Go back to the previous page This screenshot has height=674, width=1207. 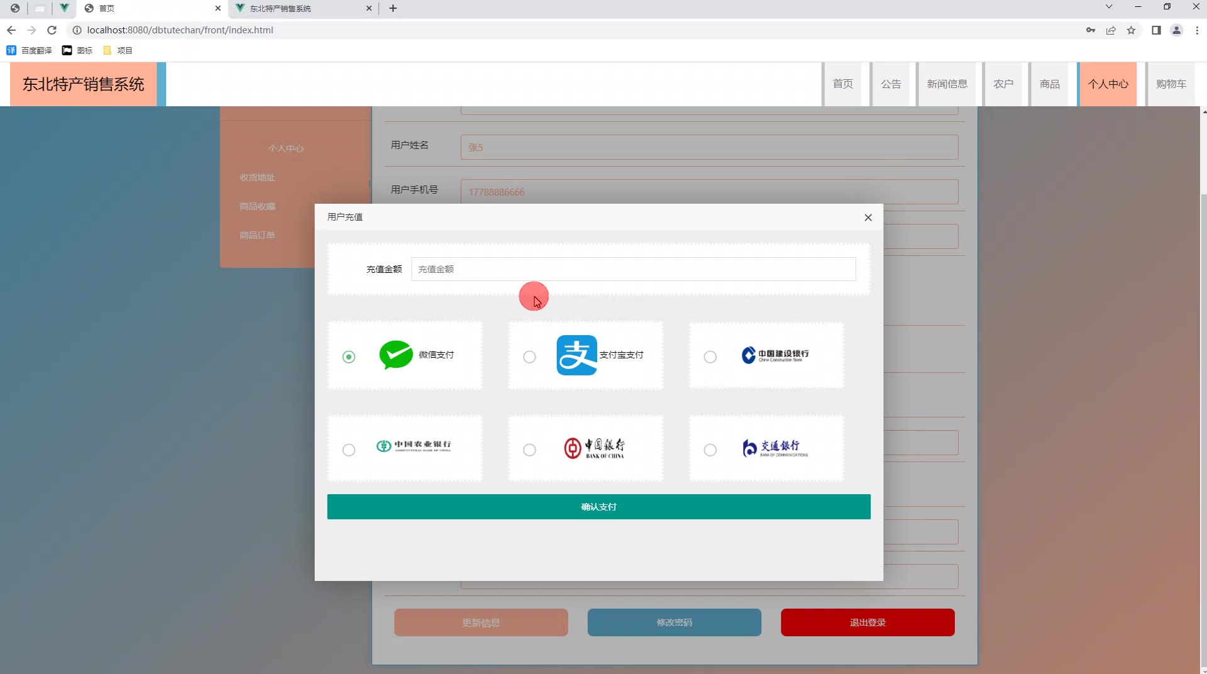(11, 30)
